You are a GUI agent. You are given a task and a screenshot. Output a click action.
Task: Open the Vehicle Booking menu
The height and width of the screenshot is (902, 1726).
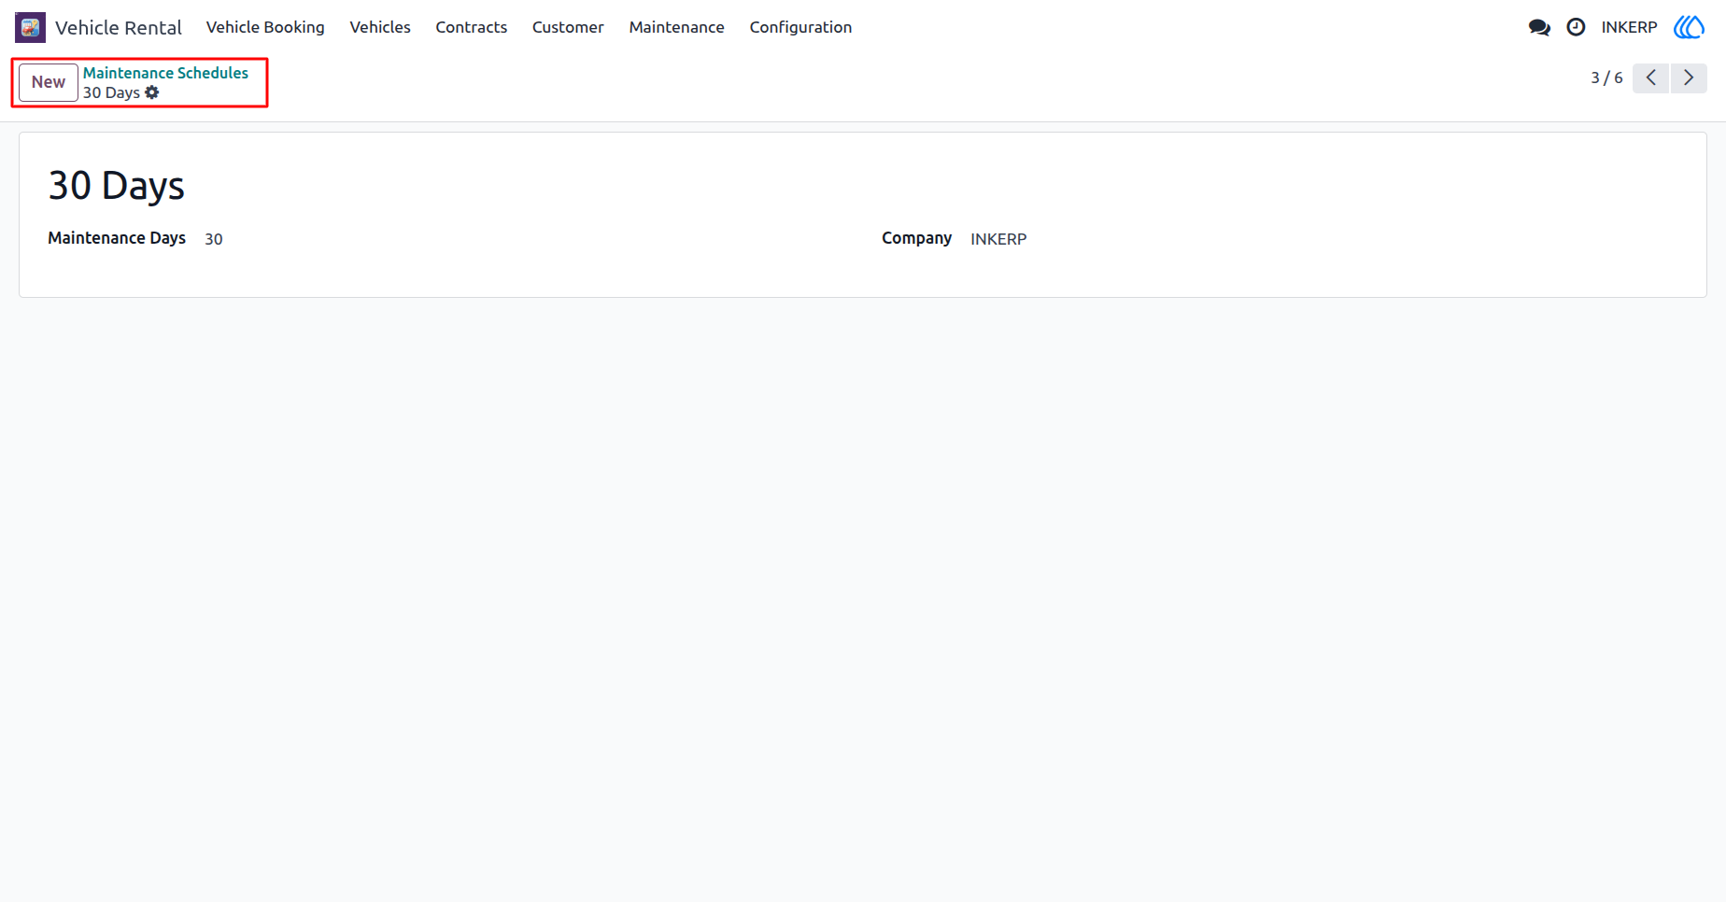point(265,27)
